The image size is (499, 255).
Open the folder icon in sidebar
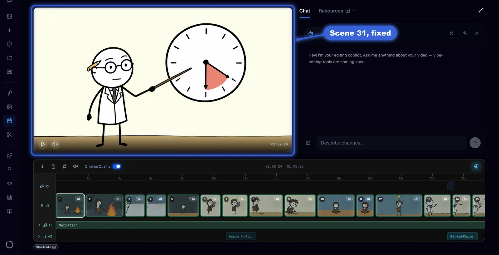[9, 58]
